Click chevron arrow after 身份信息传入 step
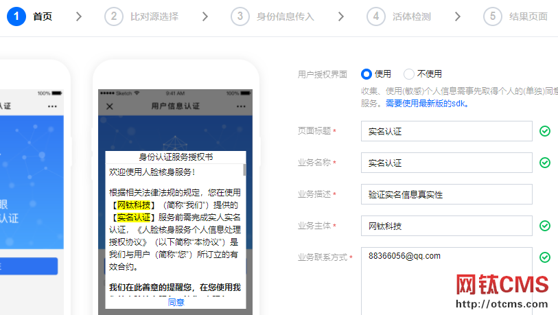Image resolution: width=558 pixels, height=315 pixels. (x=340, y=16)
